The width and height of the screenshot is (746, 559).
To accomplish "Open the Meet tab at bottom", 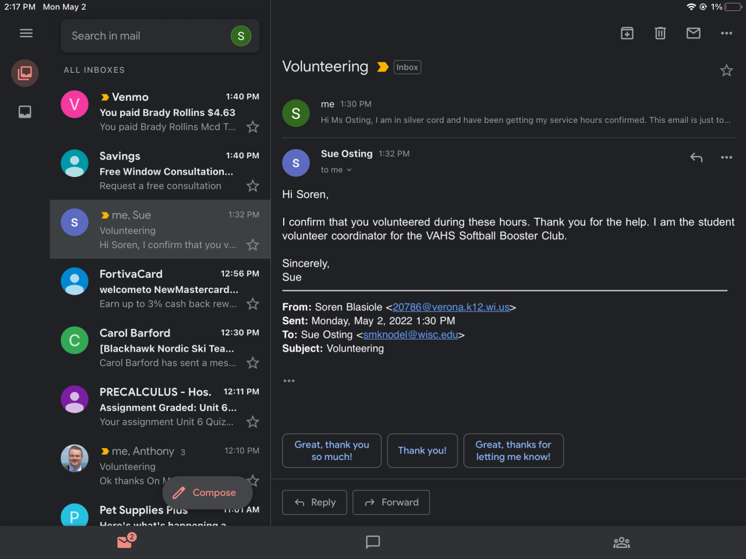I will pos(621,542).
